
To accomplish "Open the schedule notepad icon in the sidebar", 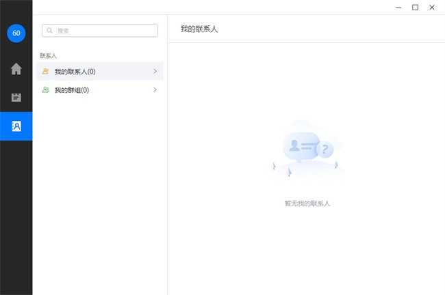I will point(16,97).
